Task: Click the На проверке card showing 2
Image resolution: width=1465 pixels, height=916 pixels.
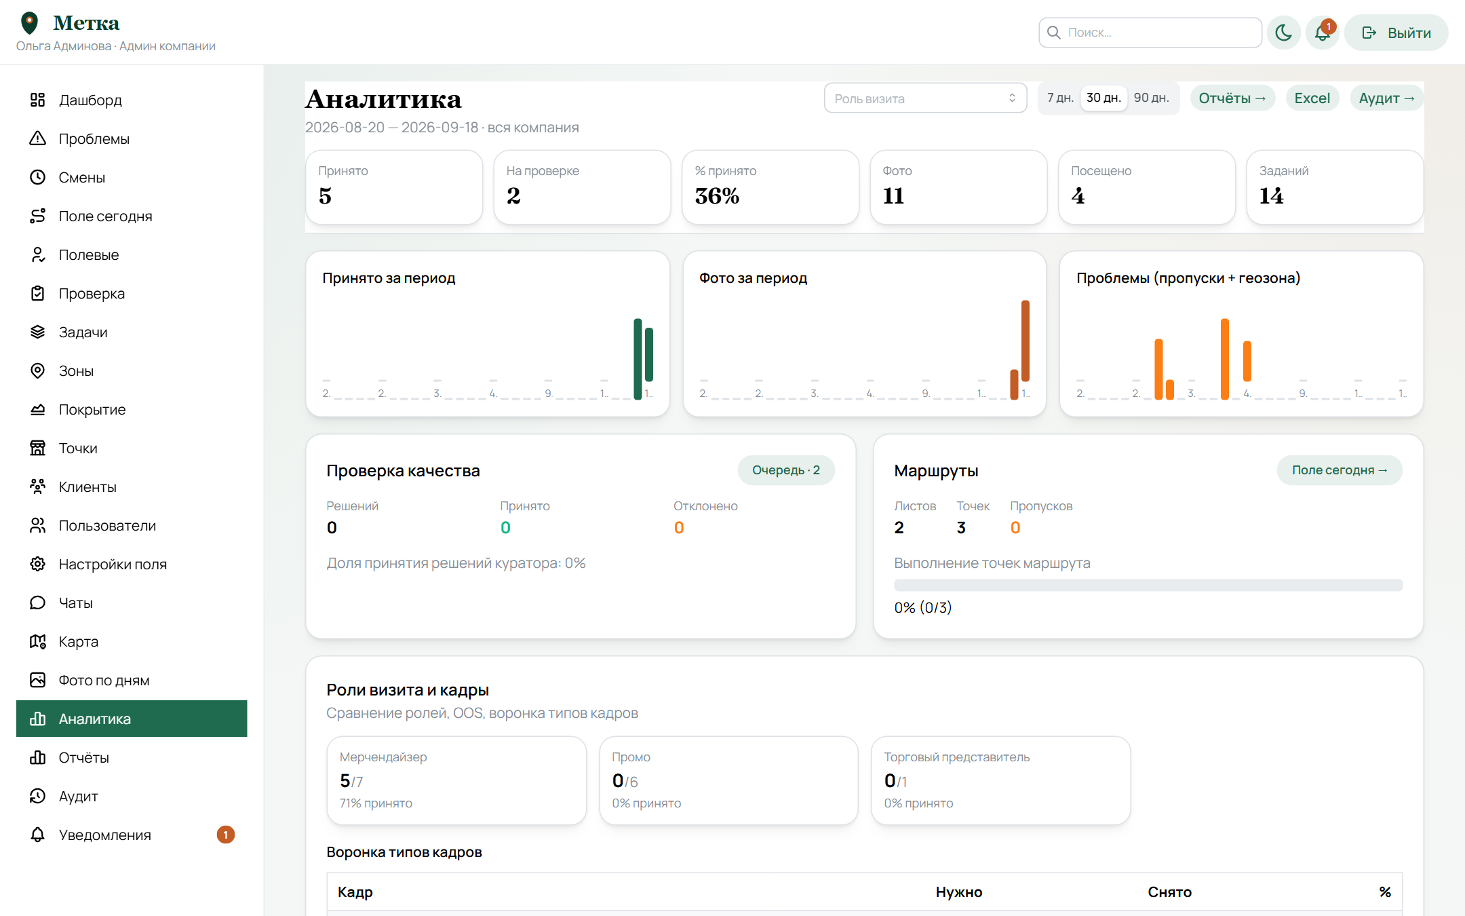Action: [582, 187]
